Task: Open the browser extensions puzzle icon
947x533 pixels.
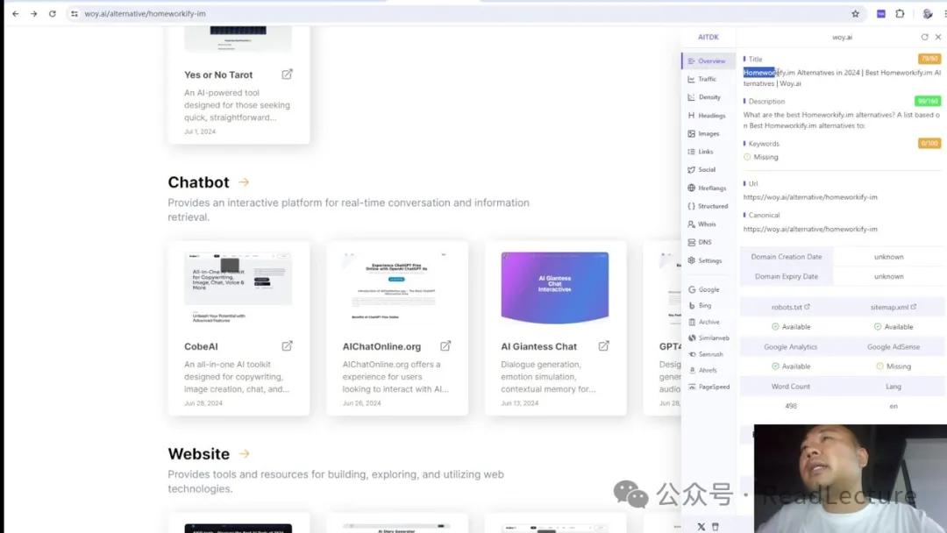Action: 900,14
